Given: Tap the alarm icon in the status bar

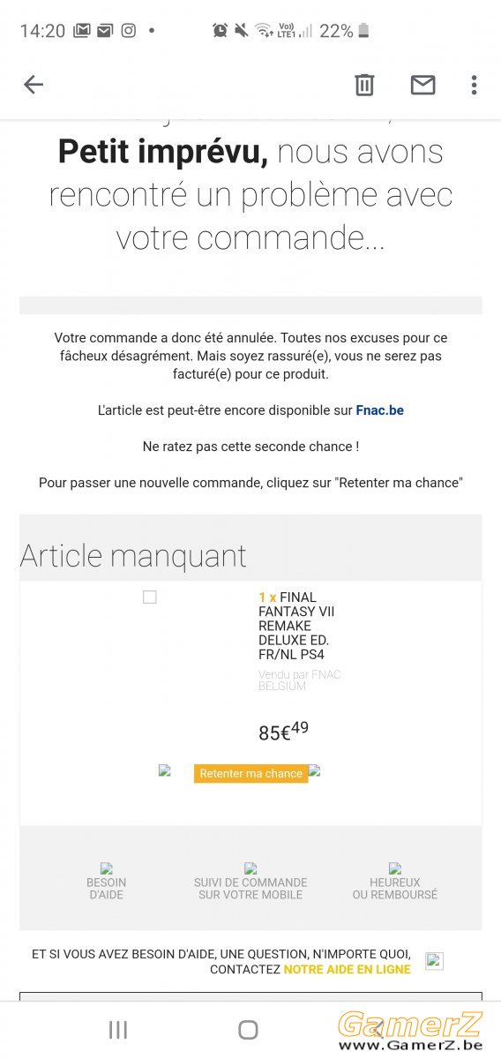Looking at the screenshot, I should (x=220, y=31).
